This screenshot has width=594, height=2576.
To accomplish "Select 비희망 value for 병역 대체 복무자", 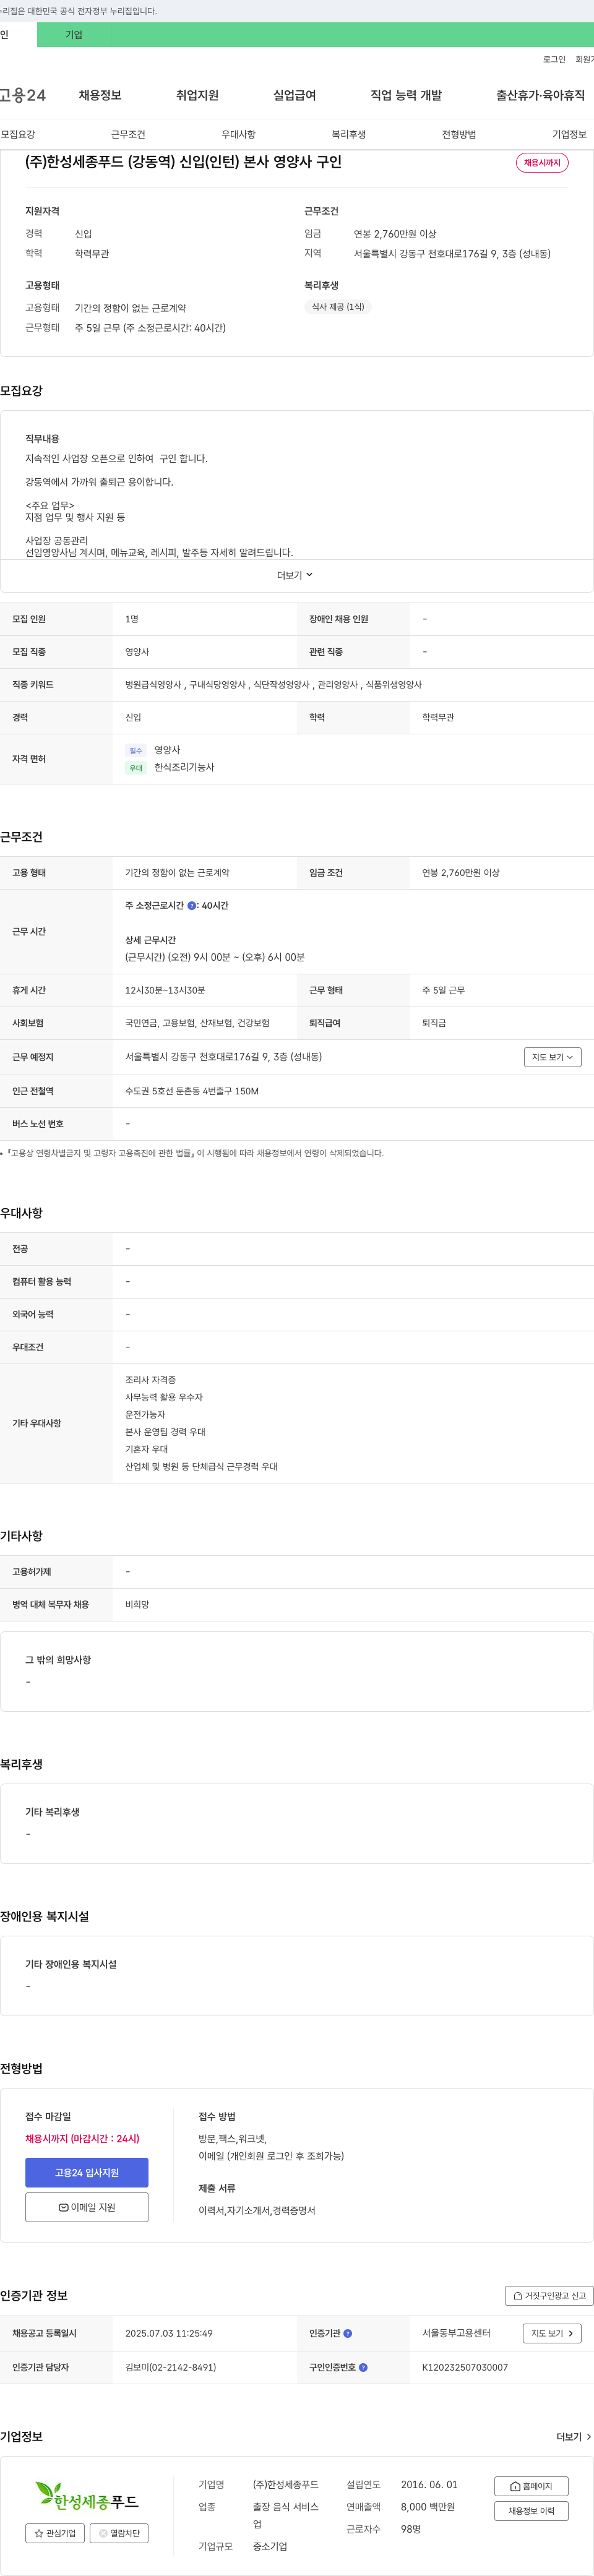I will [137, 1605].
